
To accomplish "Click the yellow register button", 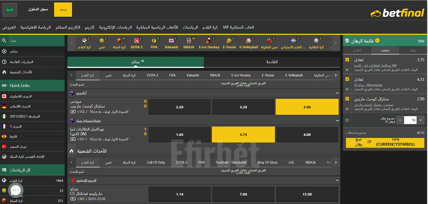I will 63,9.
